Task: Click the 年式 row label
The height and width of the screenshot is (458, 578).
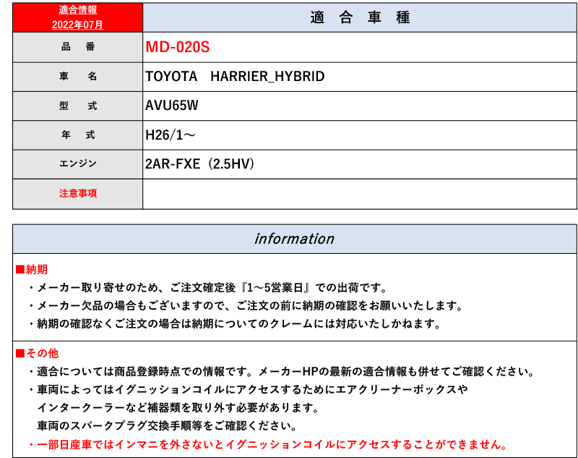Action: 78,135
